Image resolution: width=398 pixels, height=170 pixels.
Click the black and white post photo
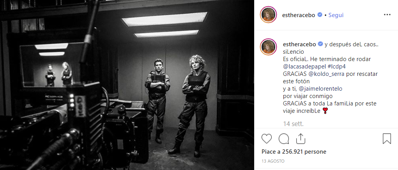(x=127, y=85)
